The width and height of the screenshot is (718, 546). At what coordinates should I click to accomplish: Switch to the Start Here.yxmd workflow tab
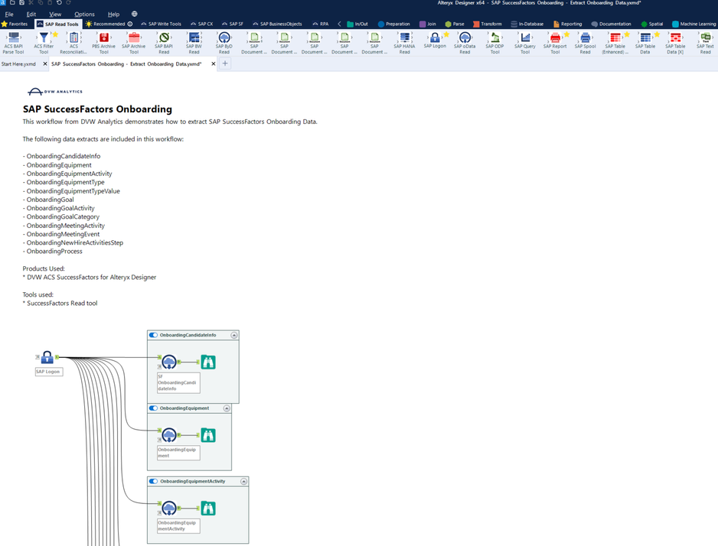point(18,64)
